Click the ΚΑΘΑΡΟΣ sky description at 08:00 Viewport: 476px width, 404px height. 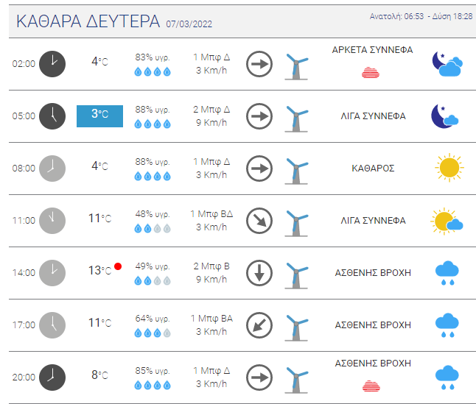click(373, 168)
